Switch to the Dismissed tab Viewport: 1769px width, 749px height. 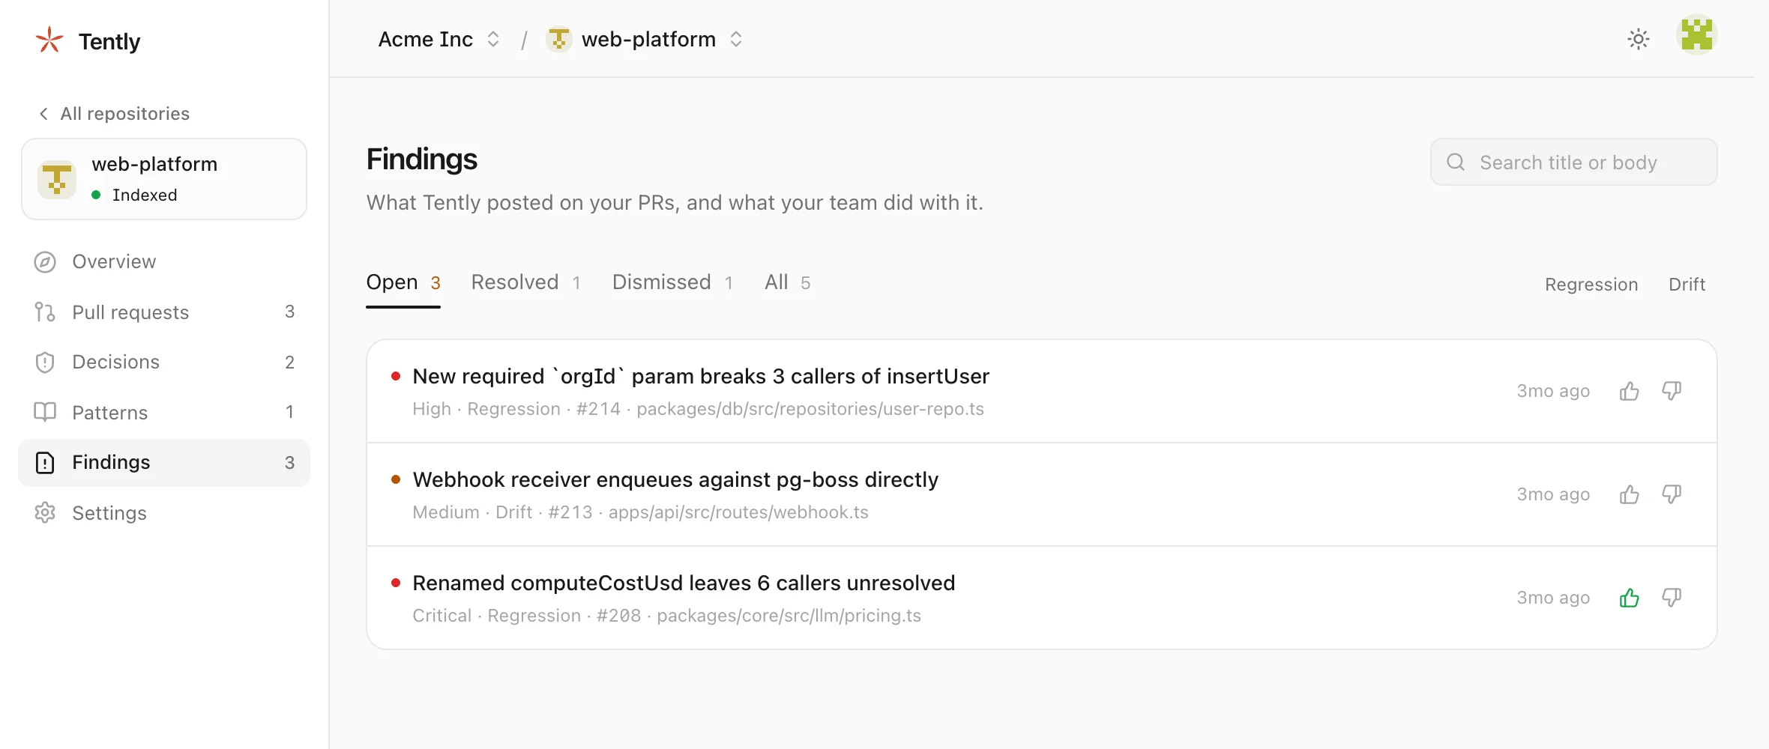672,282
